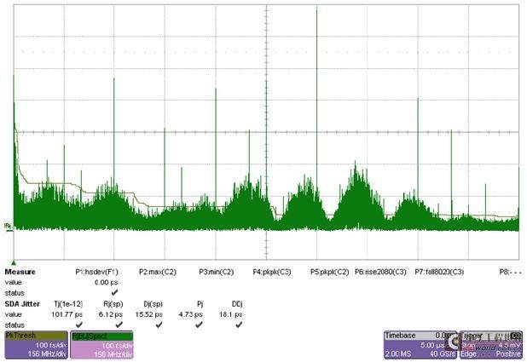Click the Rj trace level indicator at left

pyautogui.click(x=9, y=227)
